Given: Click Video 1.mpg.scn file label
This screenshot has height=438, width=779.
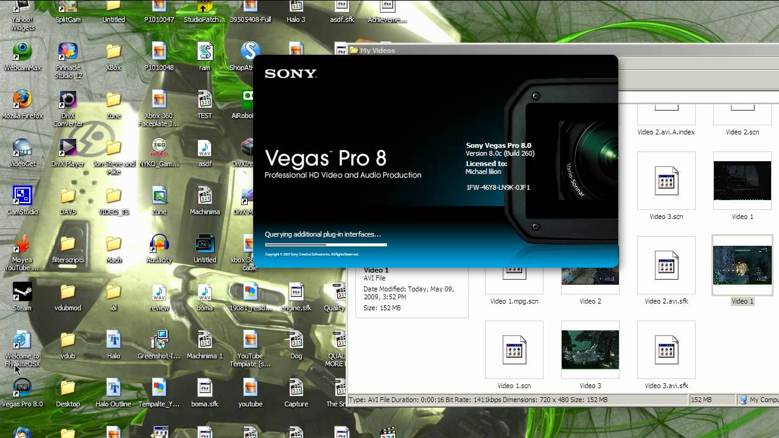Looking at the screenshot, I should tap(514, 301).
